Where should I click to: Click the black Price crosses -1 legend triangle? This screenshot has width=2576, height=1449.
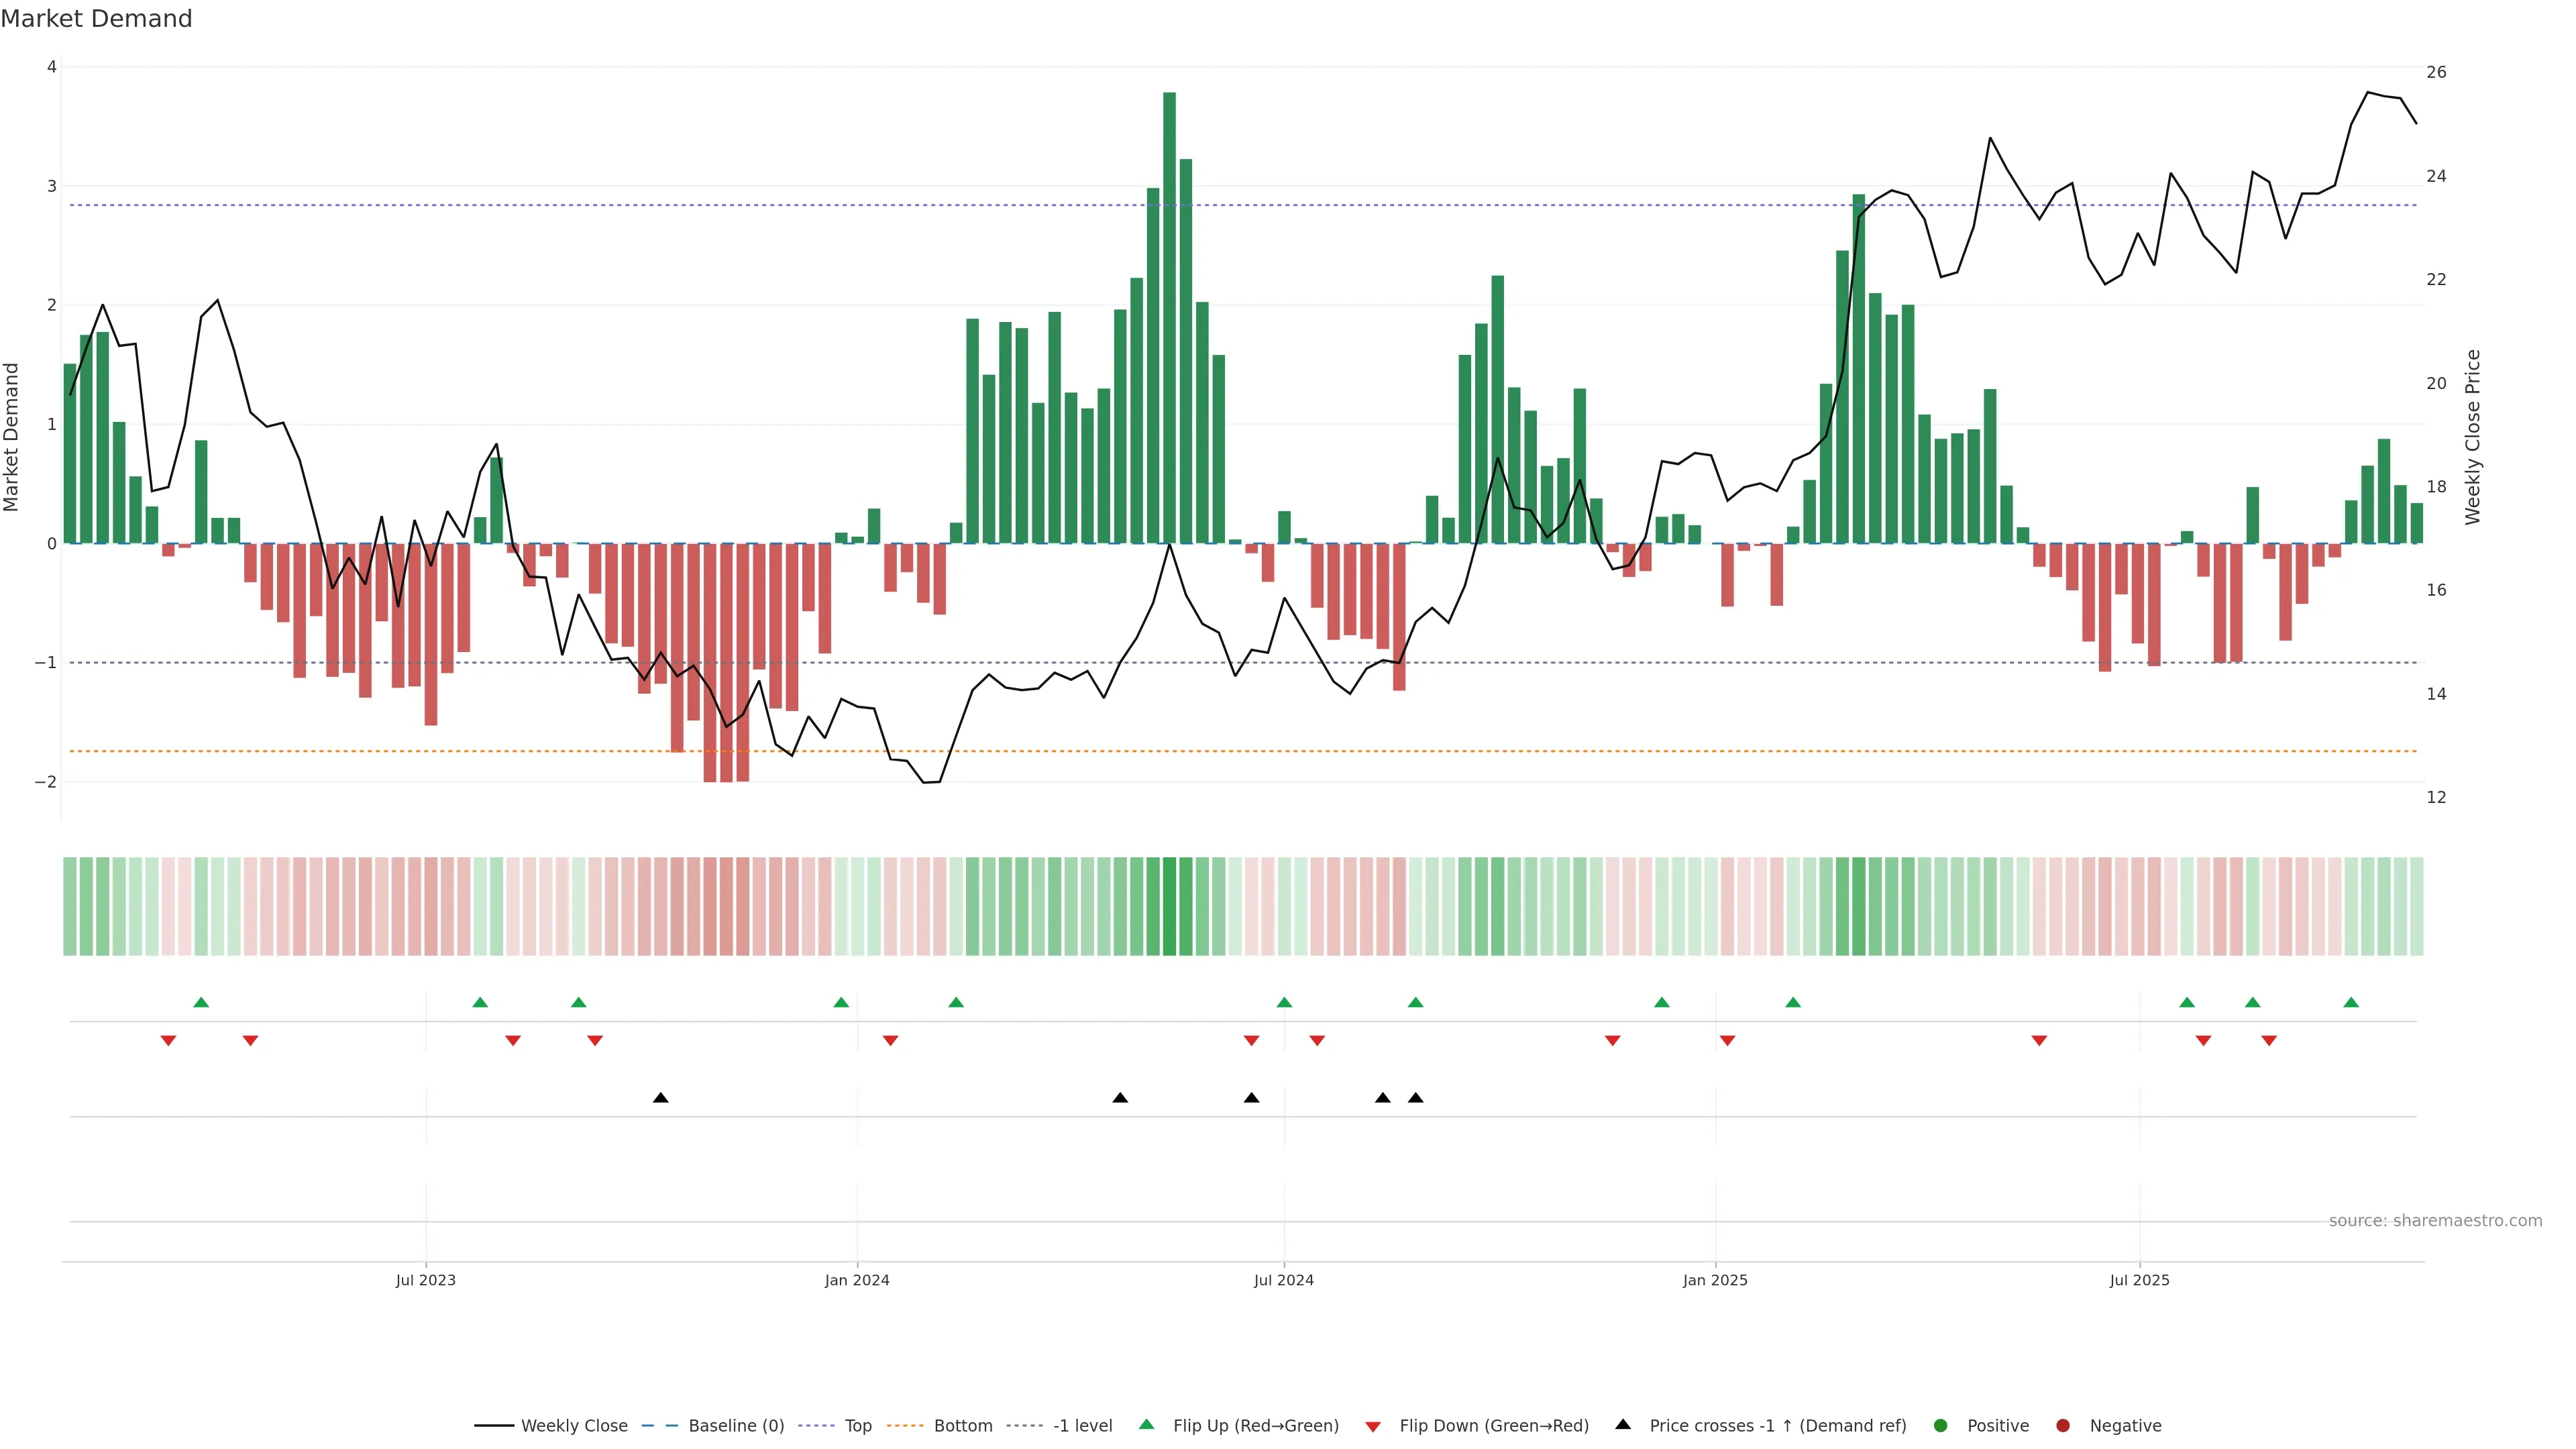[x=1623, y=1424]
